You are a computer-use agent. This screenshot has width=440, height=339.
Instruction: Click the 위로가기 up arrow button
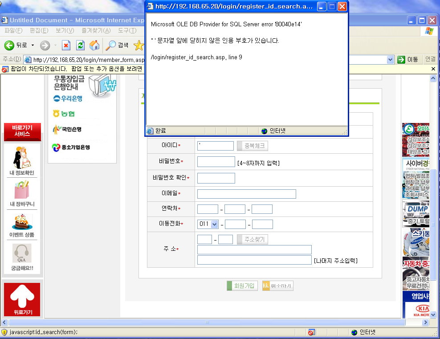coord(22,299)
